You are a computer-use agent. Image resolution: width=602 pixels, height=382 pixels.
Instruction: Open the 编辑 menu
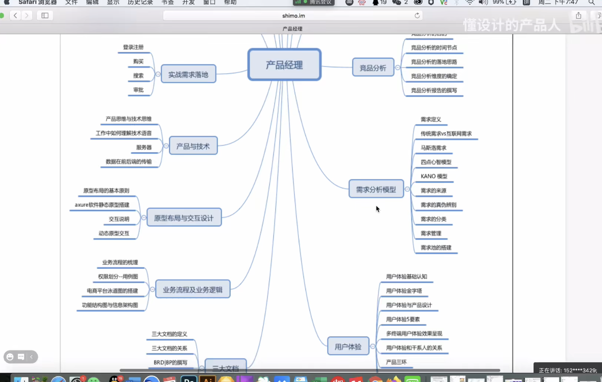tap(92, 2)
